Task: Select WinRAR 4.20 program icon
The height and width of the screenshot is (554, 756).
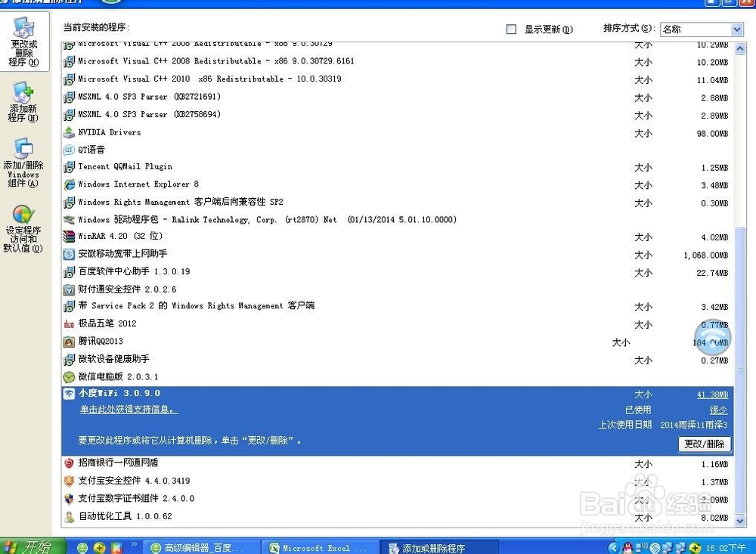Action: [69, 237]
